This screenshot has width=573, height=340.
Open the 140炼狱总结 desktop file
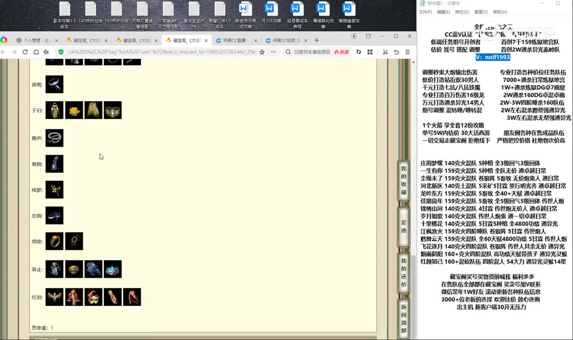[x=90, y=13]
